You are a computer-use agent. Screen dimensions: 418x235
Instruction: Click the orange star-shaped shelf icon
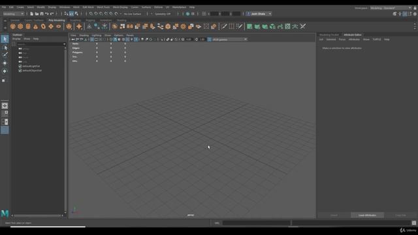coord(79,26)
